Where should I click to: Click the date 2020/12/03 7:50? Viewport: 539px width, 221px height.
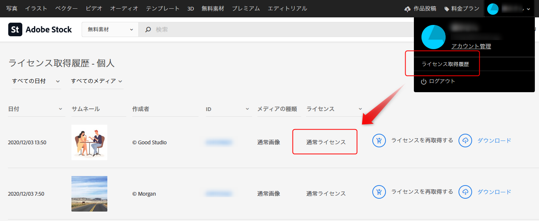[x=26, y=194]
